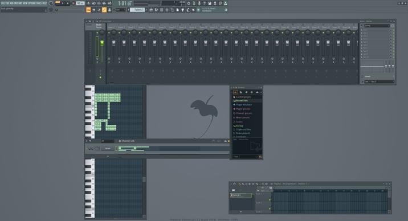Expand 'Recent files' in Browser
408x221 pixels.
coord(242,101)
